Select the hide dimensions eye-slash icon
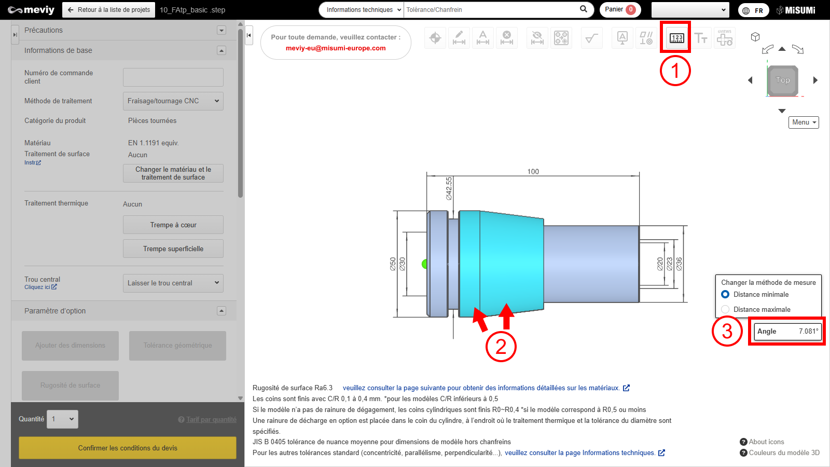The image size is (830, 467). click(537, 38)
